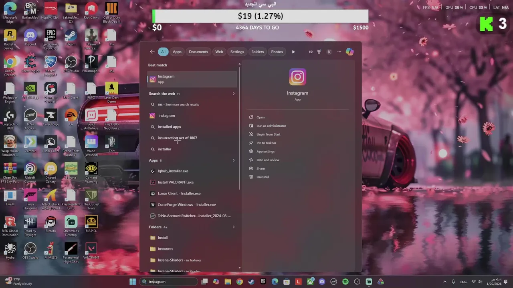Open the Instances folder result

pyautogui.click(x=192, y=249)
